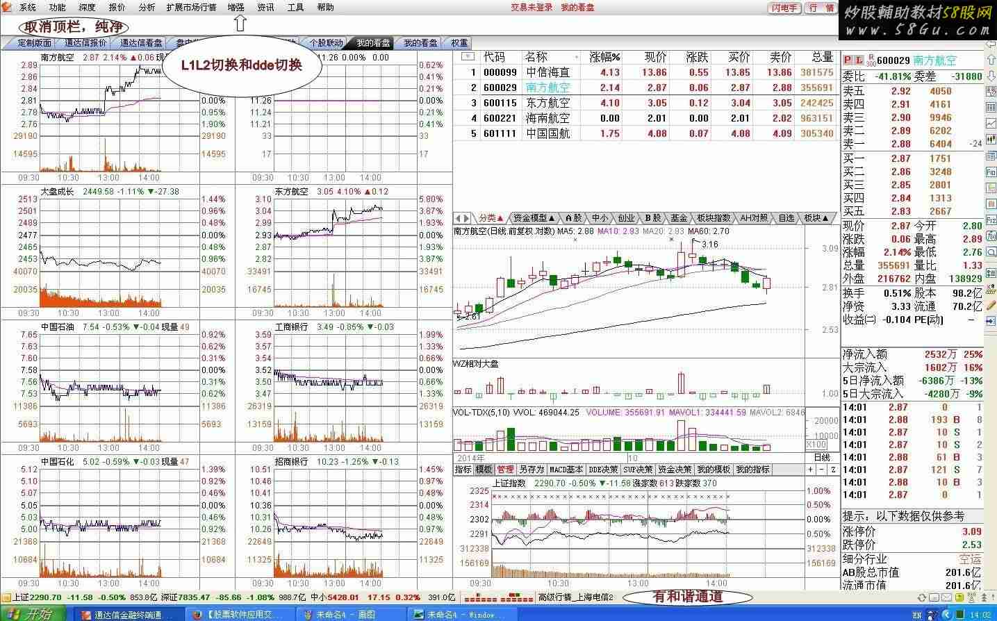Image resolution: width=997 pixels, height=621 pixels.
Task: Open the 系统 menu
Action: click(28, 8)
